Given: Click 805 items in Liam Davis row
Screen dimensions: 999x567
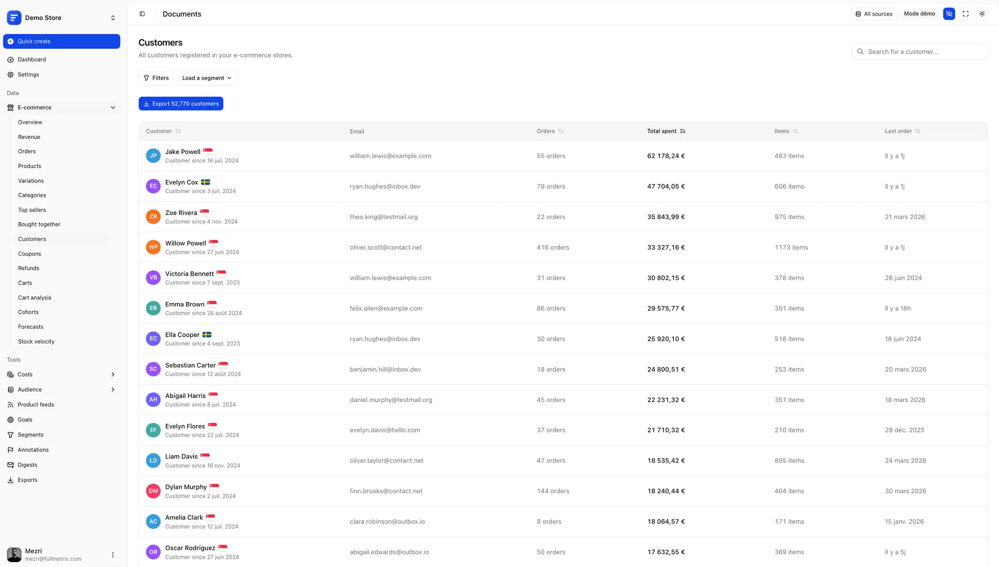Looking at the screenshot, I should click(x=789, y=461).
